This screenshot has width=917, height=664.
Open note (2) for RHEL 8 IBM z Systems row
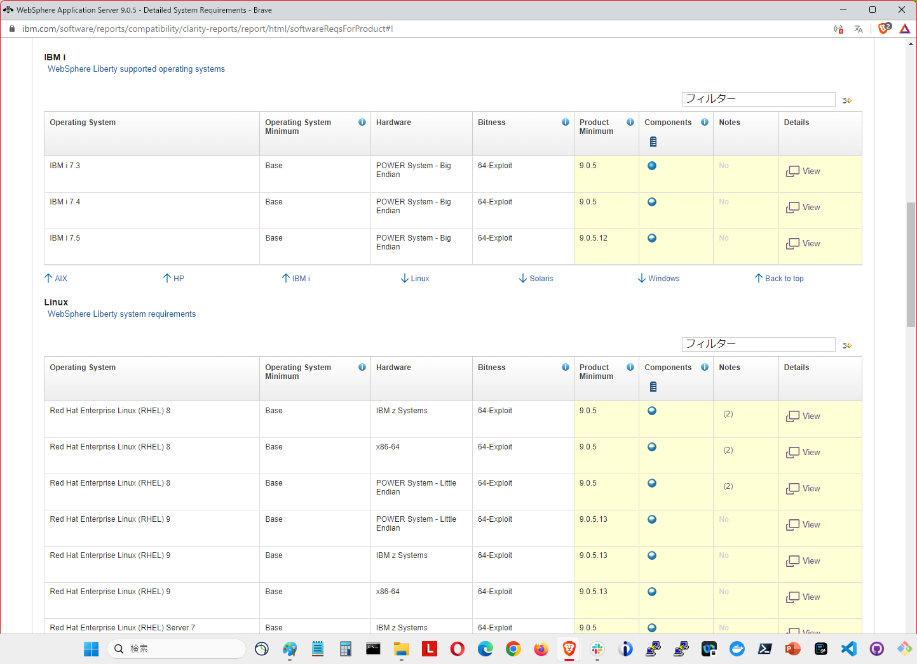pyautogui.click(x=728, y=414)
